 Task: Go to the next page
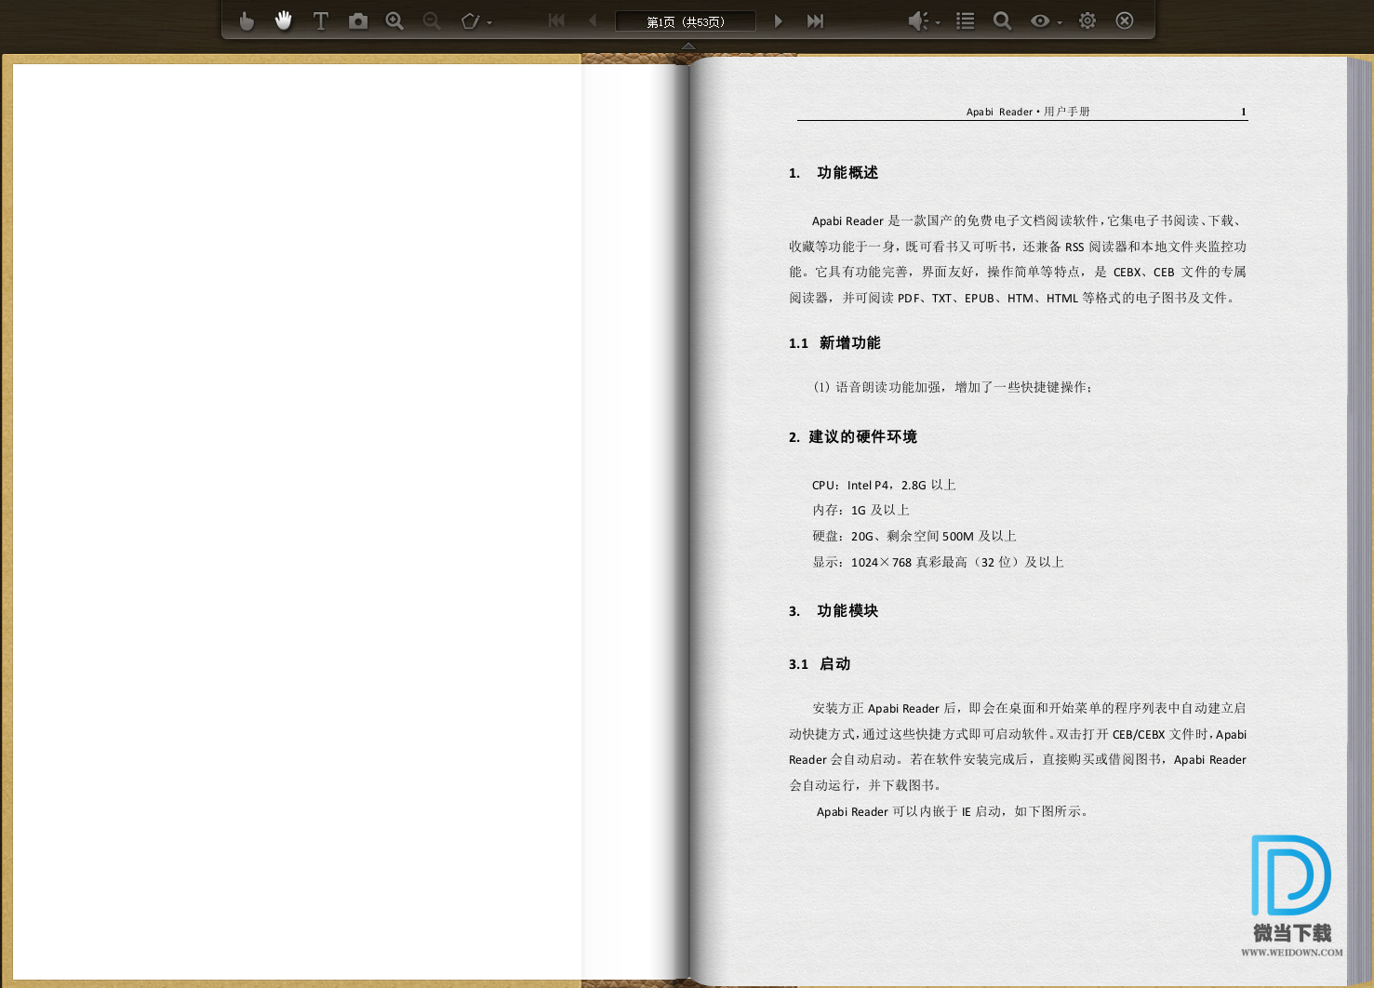pos(779,20)
